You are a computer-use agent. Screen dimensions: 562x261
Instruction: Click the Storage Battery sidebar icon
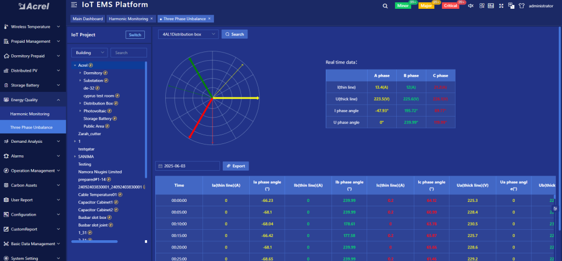click(5, 85)
